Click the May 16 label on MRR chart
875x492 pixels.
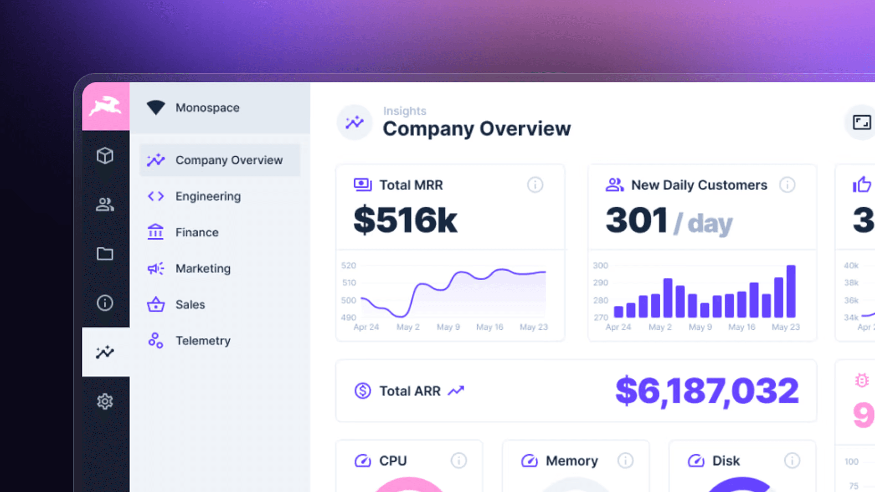click(x=489, y=327)
